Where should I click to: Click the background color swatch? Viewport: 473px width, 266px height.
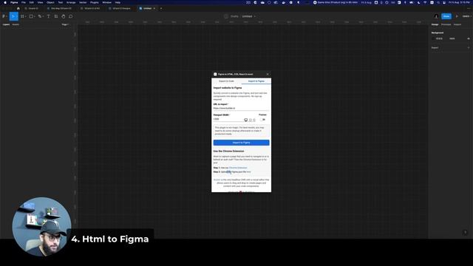tap(434, 38)
